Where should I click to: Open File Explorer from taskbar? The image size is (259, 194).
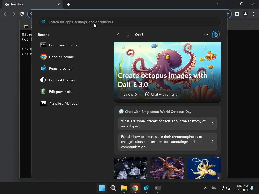[x=124, y=188]
